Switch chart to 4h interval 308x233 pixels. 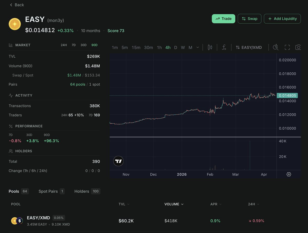(168, 47)
